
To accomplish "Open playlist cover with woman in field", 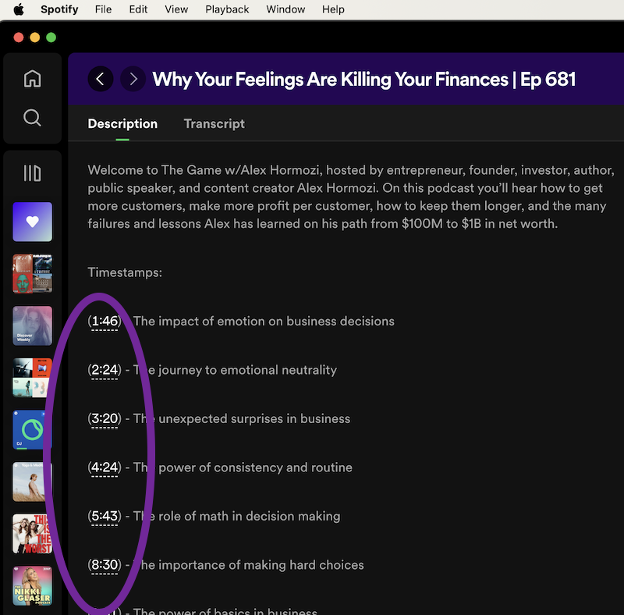I will (x=32, y=482).
